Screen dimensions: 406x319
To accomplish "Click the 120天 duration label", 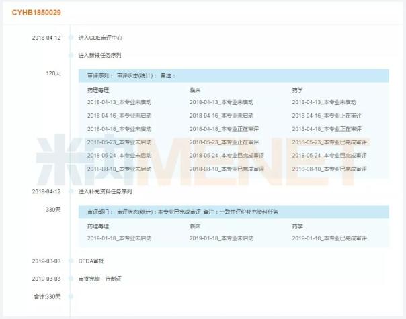I will (53, 73).
